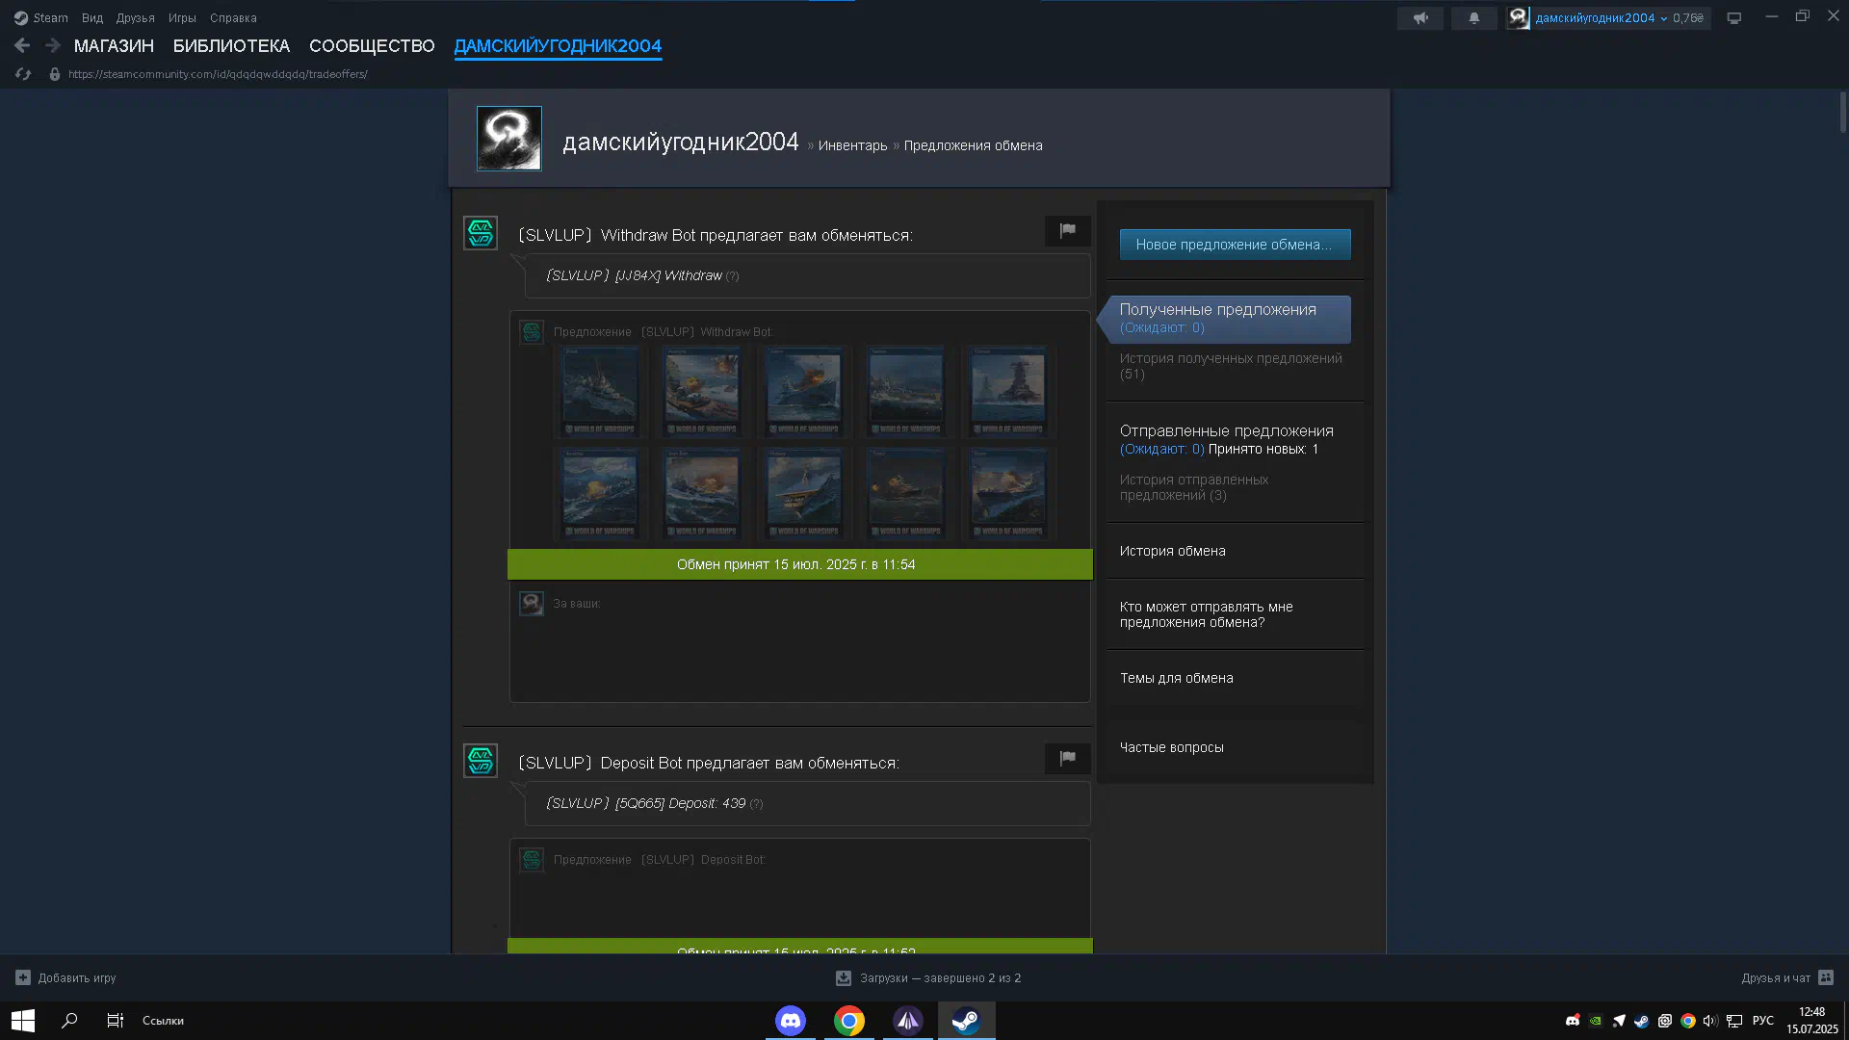Open Task View on the taskbar

point(115,1021)
